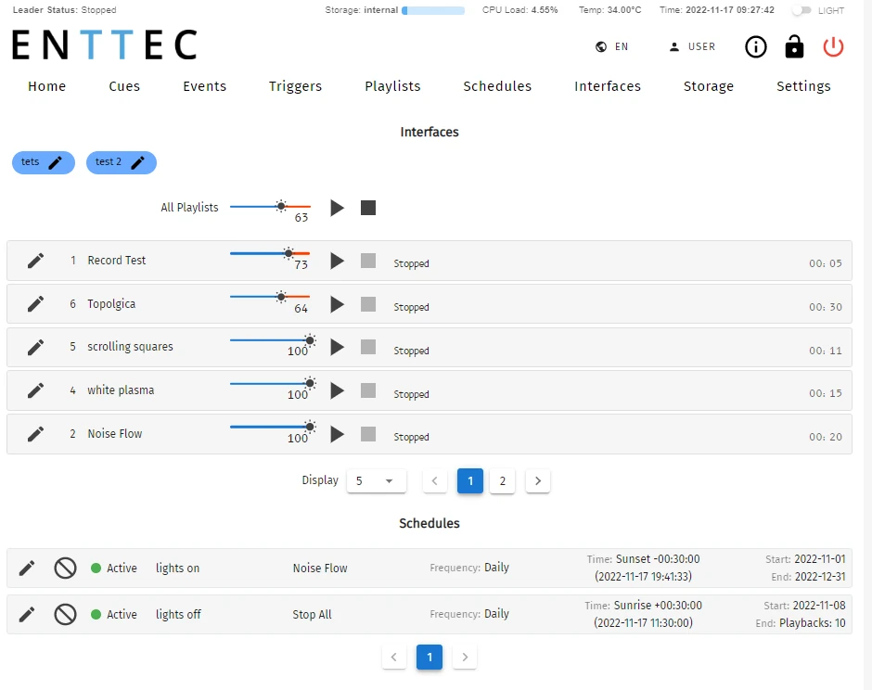Play the Record Test playlist
872x690 pixels.
pyautogui.click(x=337, y=261)
